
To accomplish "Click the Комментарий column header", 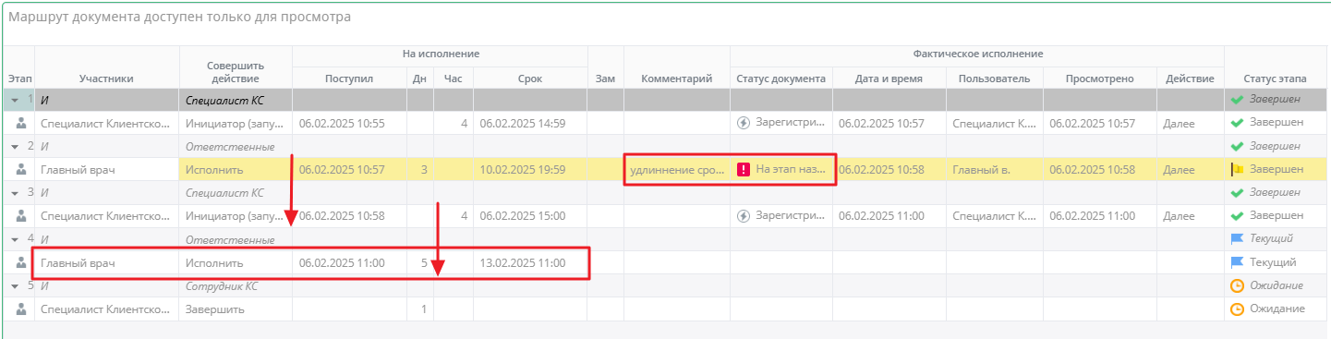I will coord(677,79).
